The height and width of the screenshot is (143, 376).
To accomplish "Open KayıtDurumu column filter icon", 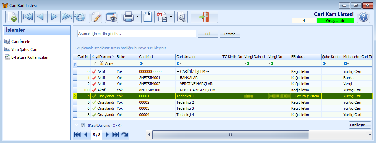I will 113,56.
